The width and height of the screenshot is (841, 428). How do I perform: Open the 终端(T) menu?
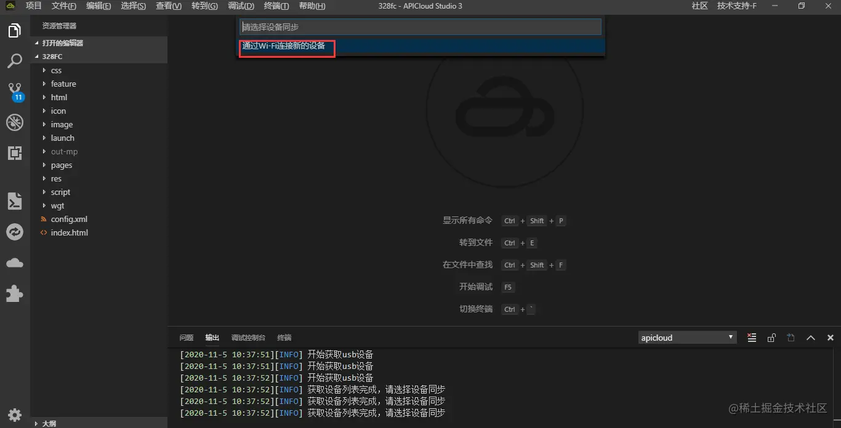[276, 6]
